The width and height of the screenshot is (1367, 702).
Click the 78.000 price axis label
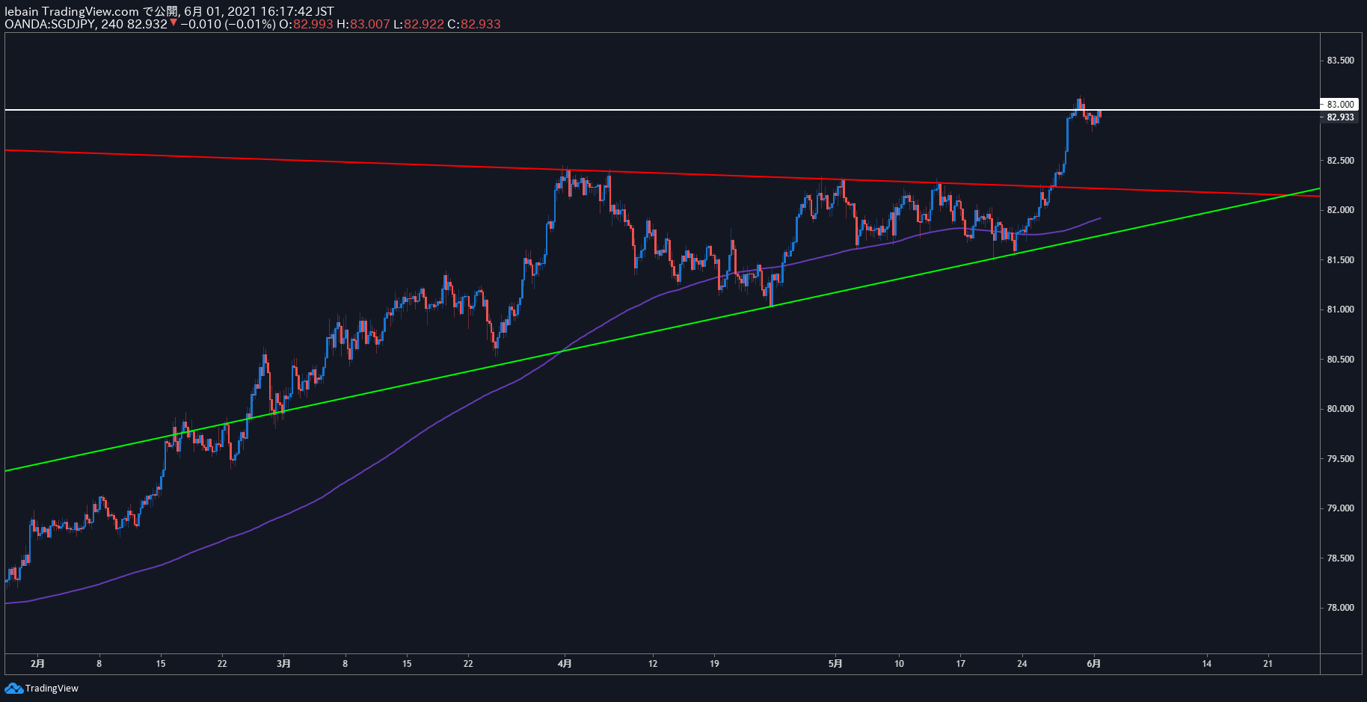tap(1340, 608)
